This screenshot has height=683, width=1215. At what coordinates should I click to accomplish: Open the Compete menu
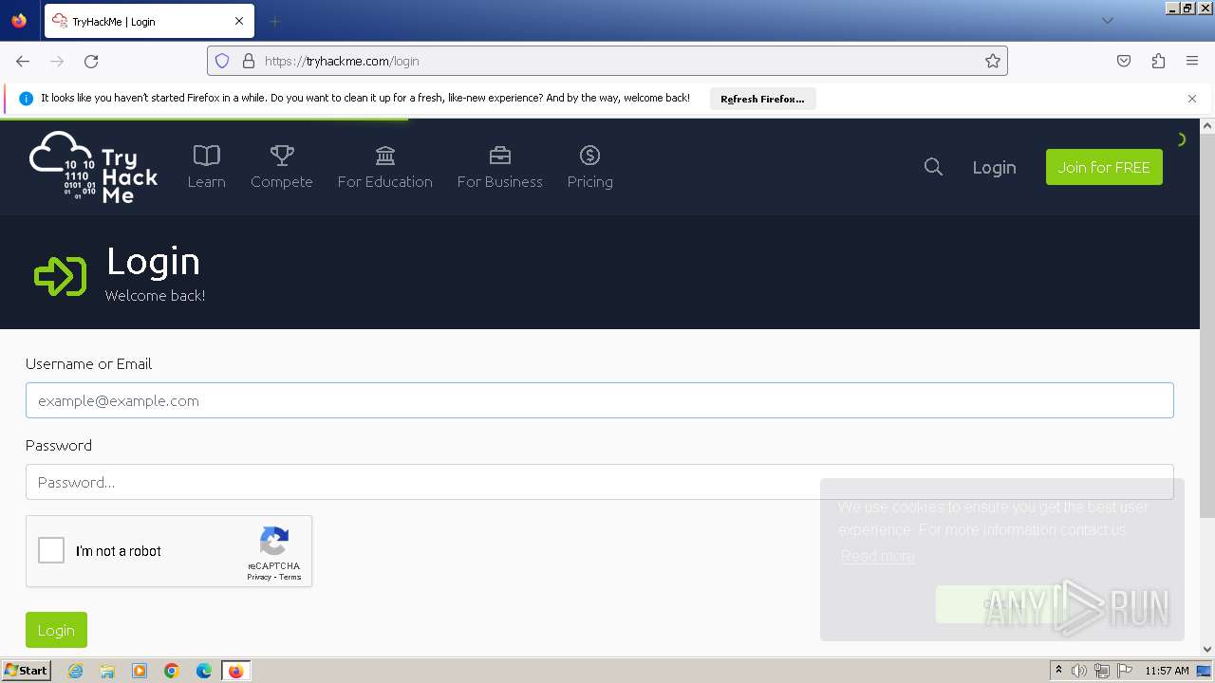pos(281,167)
